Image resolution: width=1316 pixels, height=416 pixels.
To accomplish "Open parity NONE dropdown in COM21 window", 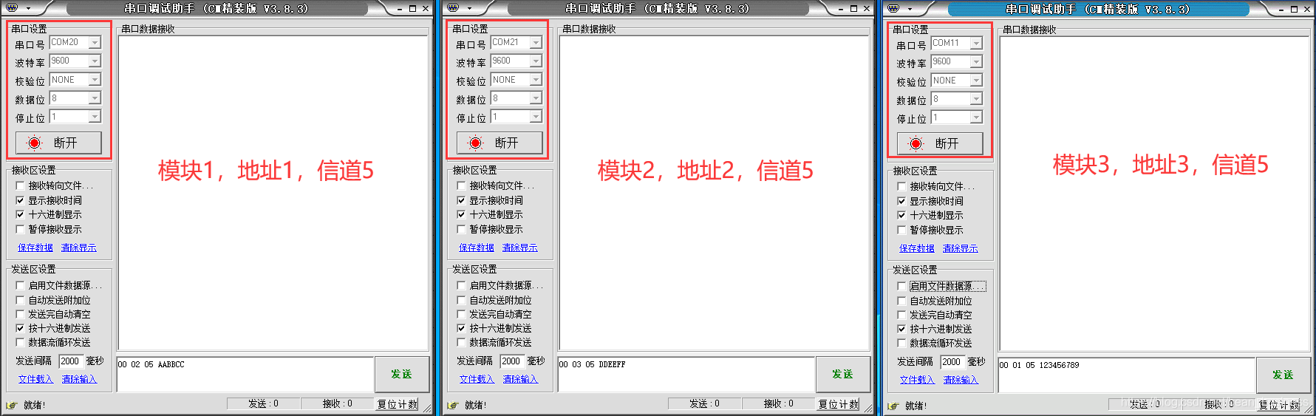I will (x=536, y=79).
